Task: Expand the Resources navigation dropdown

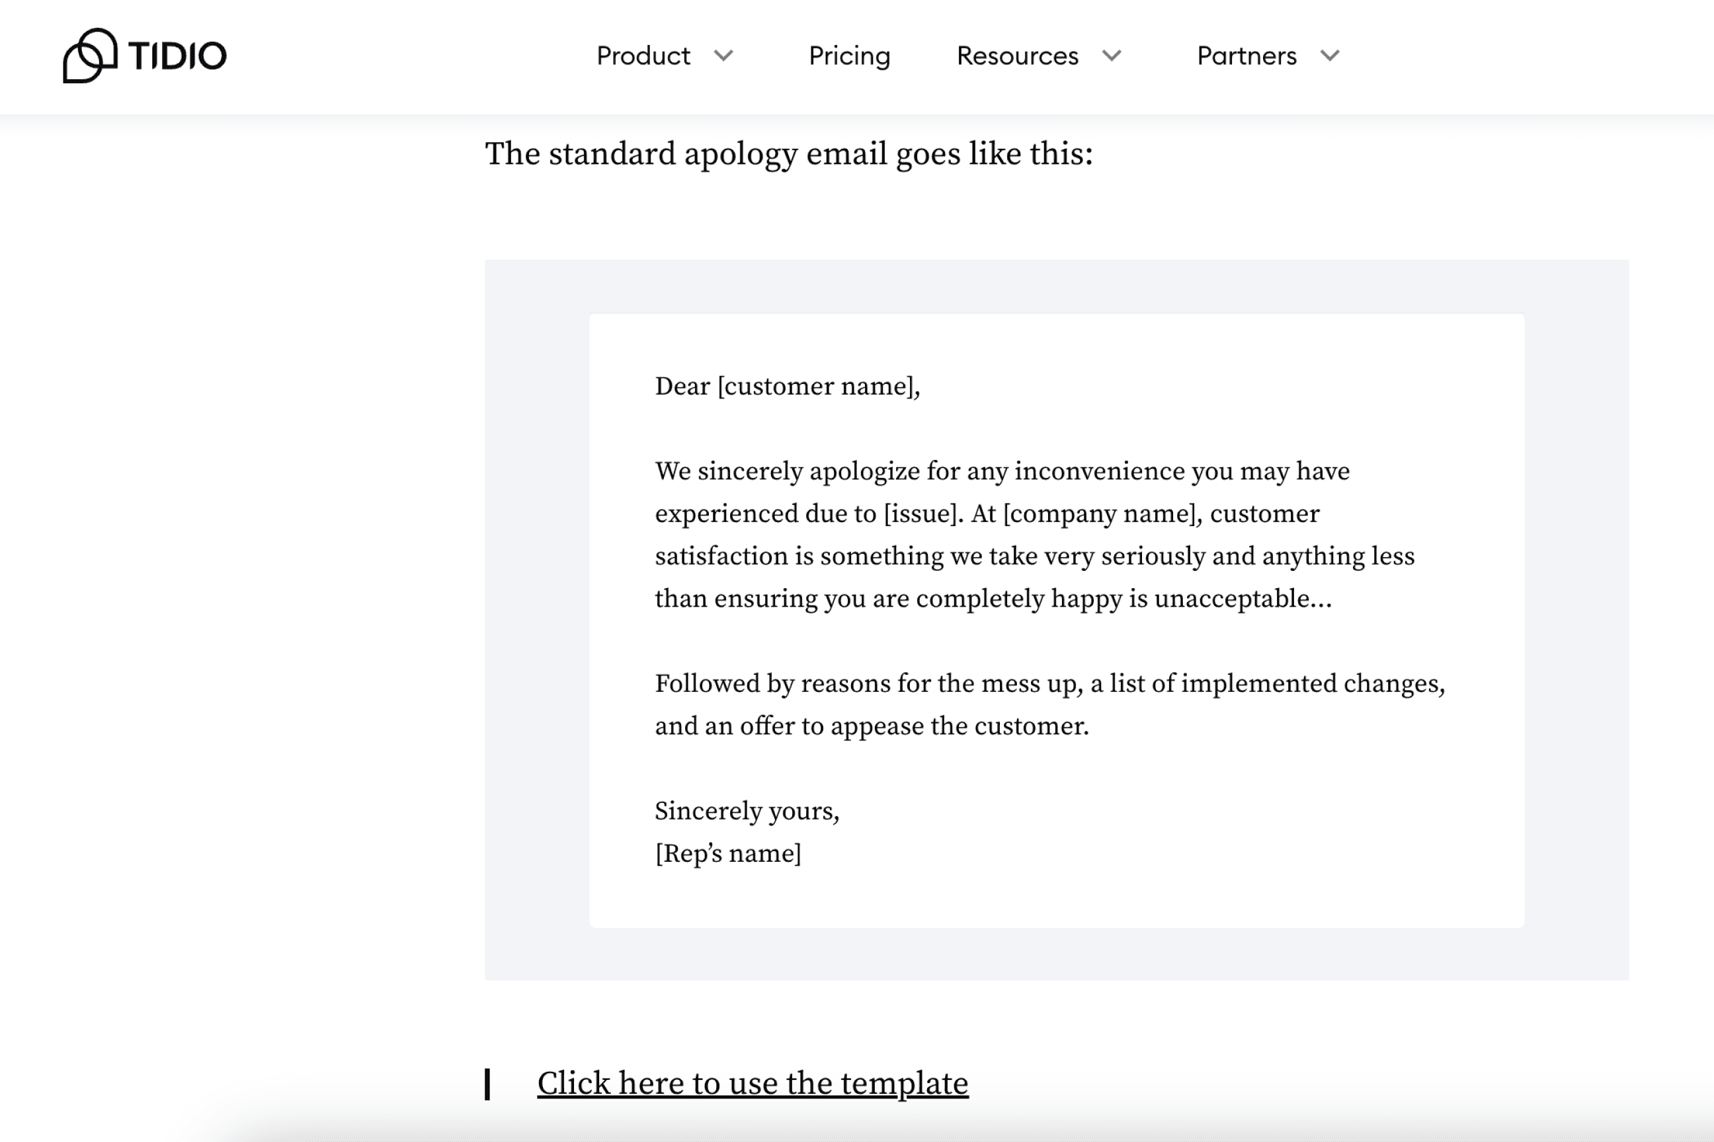Action: (x=1018, y=56)
